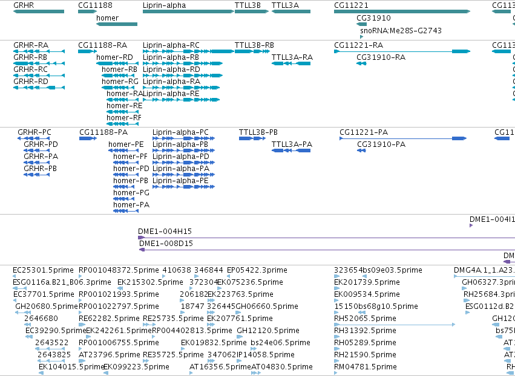Click transcript homer-RF
The width and height of the screenshot is (515, 376).
click(x=124, y=118)
